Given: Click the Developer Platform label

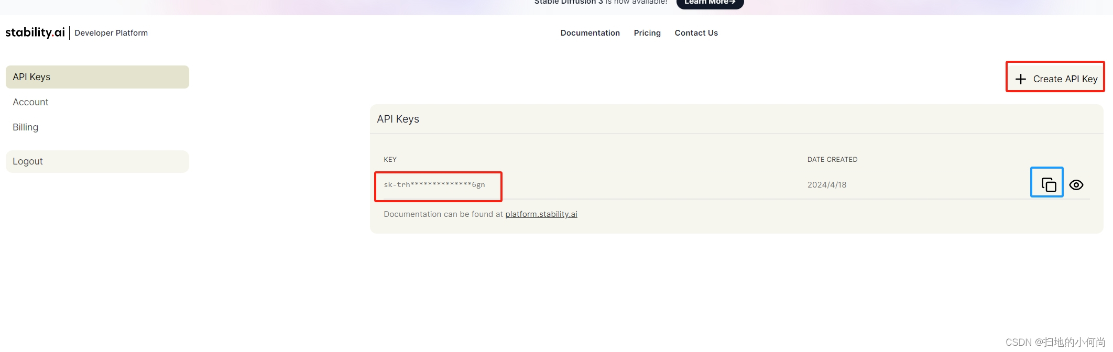Looking at the screenshot, I should coord(111,32).
